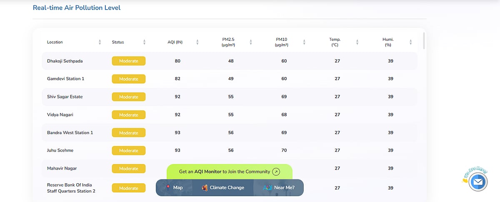Click the AQI (IN) sort arrows

197,42
